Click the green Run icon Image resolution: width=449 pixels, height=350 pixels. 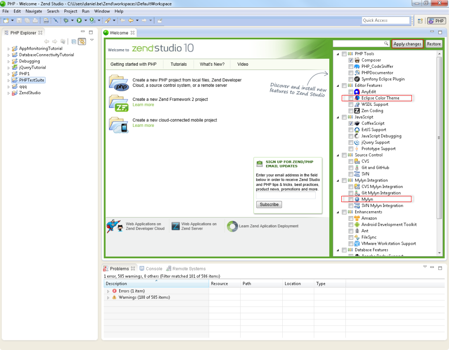coord(79,20)
